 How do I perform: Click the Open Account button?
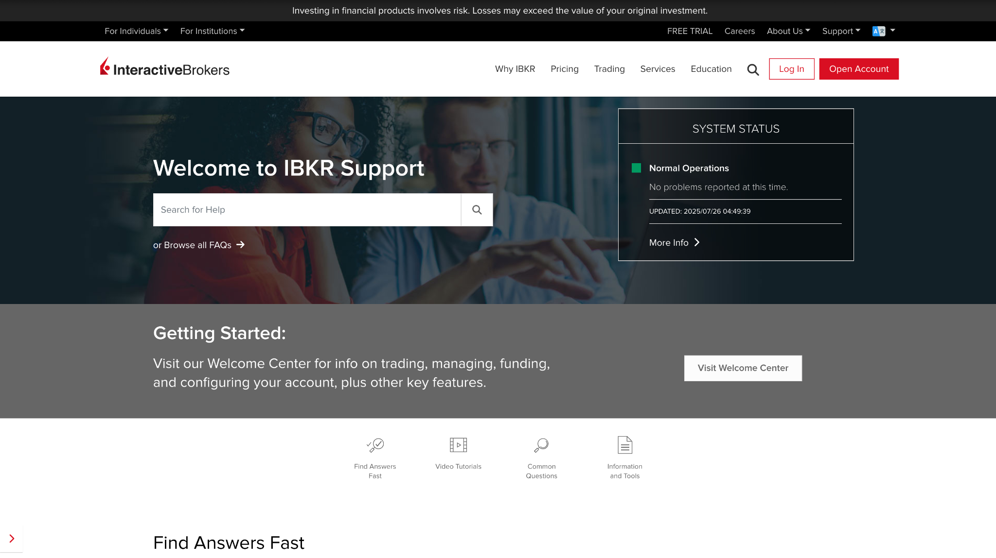tap(859, 69)
